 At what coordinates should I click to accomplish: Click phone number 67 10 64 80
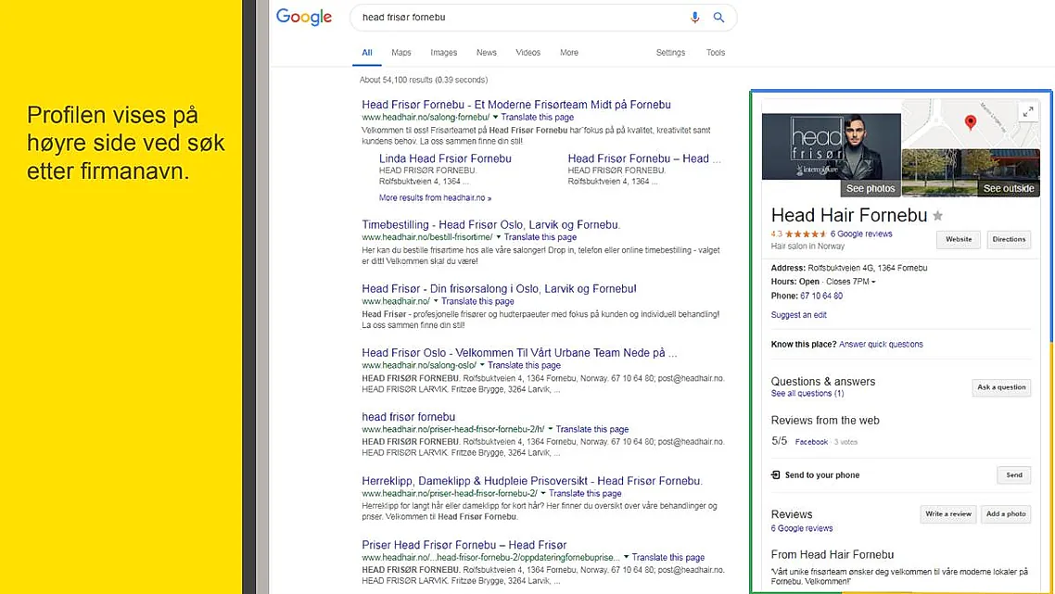point(820,296)
